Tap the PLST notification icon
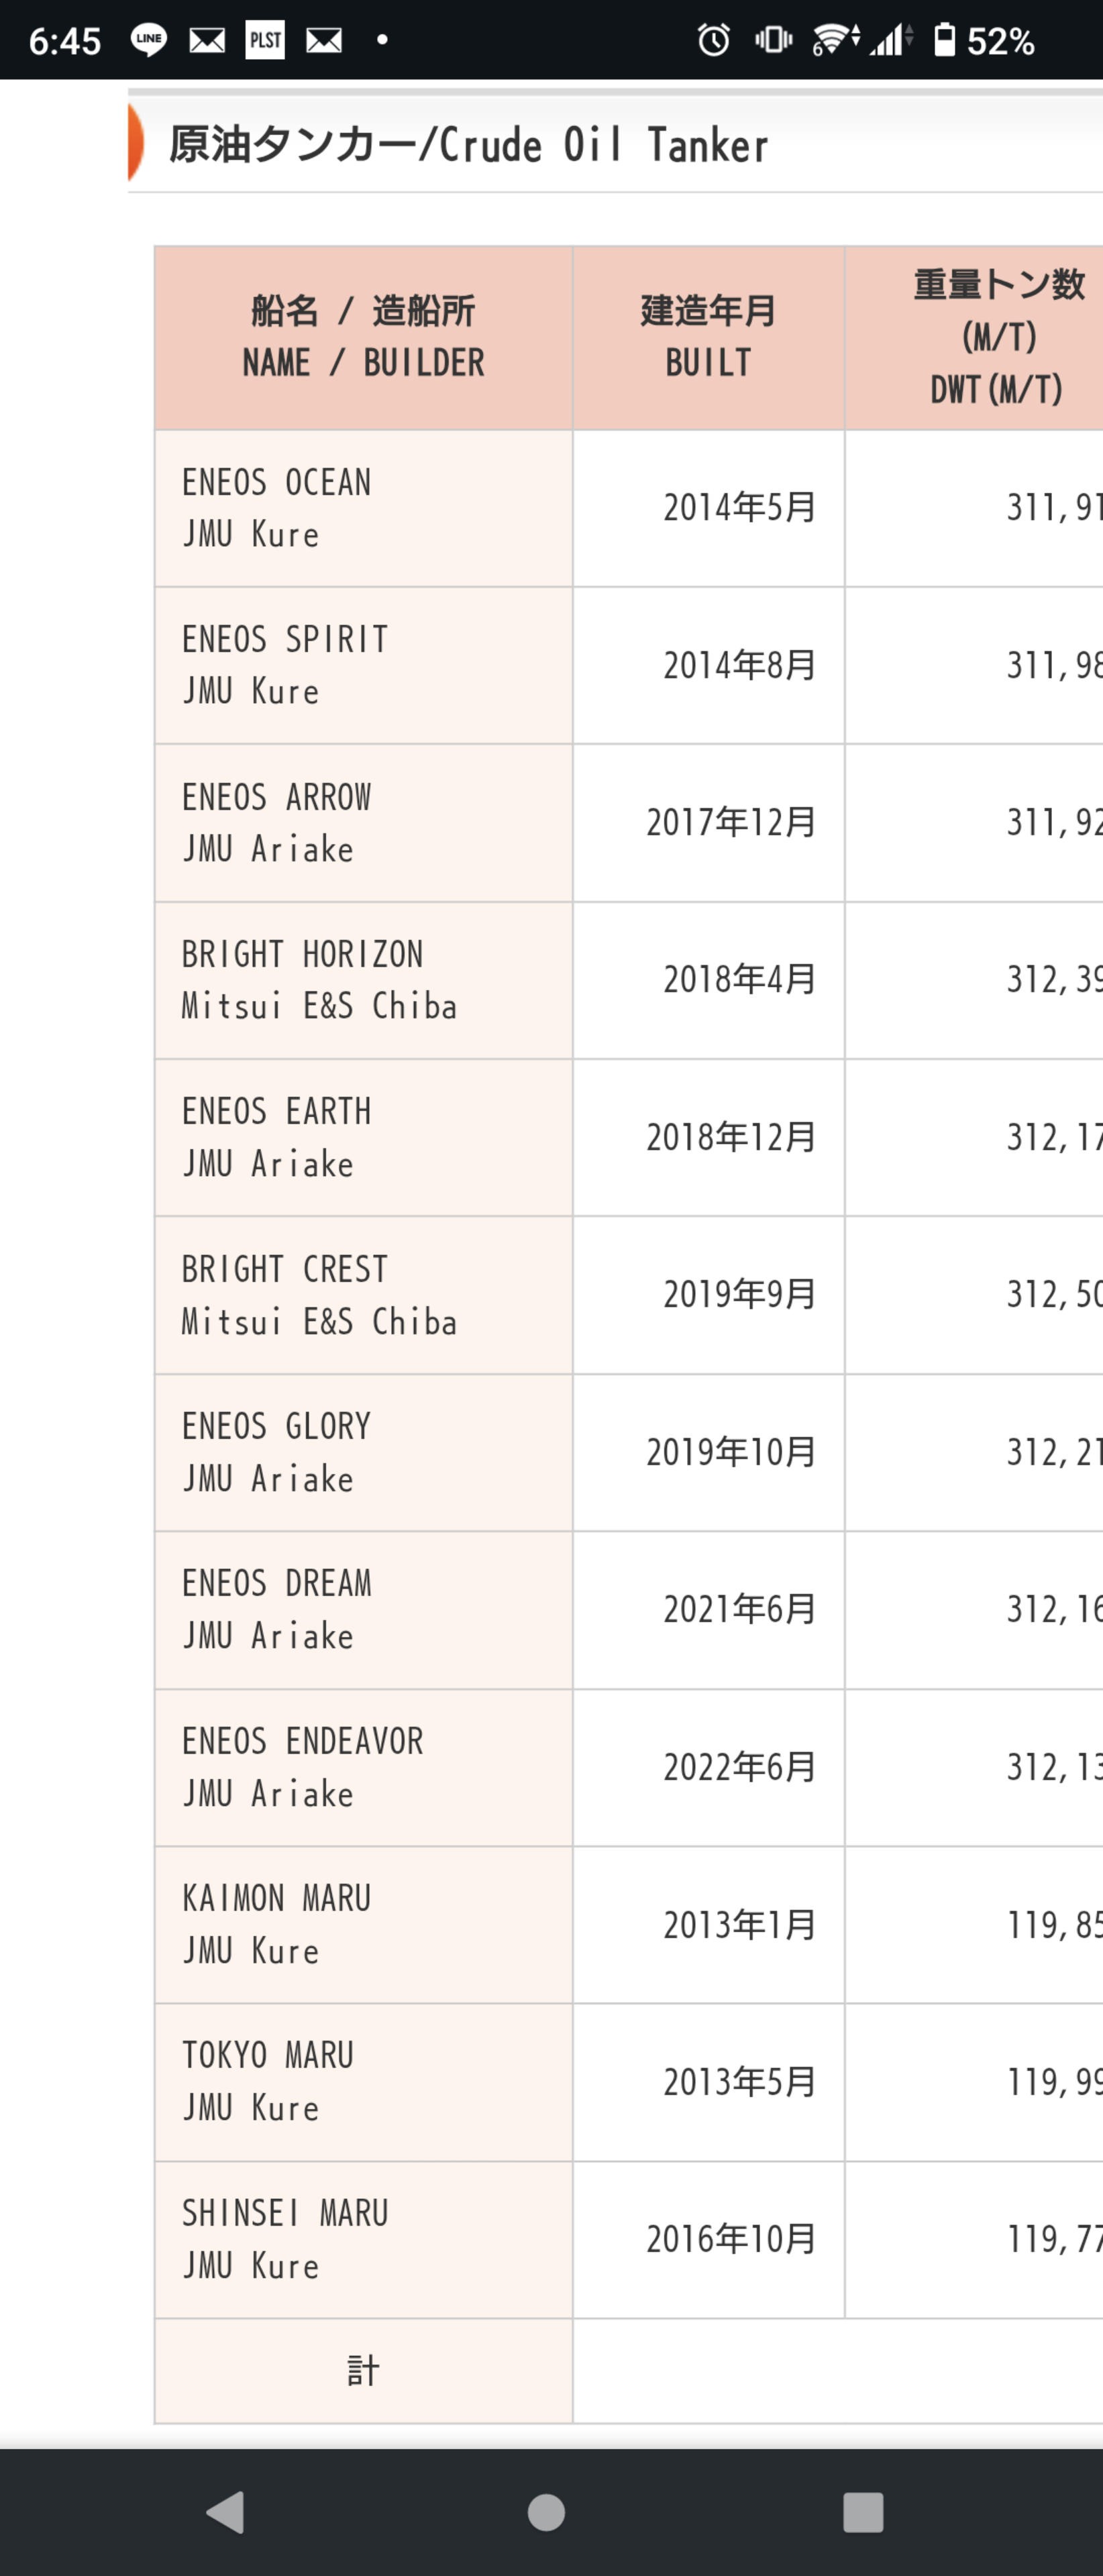Image resolution: width=1103 pixels, height=2576 pixels. pyautogui.click(x=265, y=40)
